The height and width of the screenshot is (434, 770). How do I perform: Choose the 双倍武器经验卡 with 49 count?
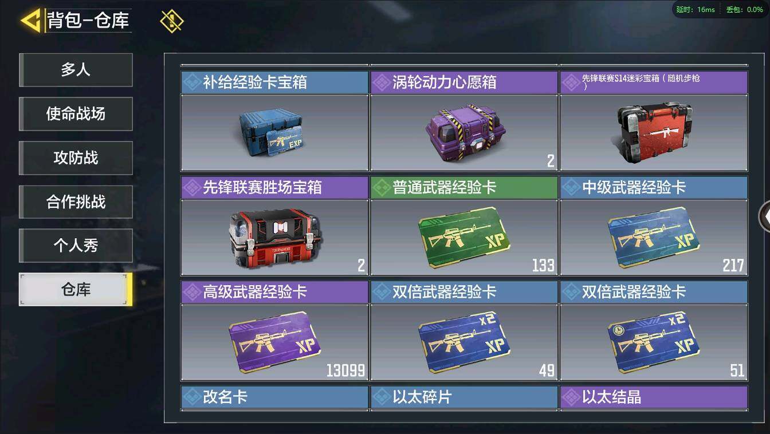464,330
